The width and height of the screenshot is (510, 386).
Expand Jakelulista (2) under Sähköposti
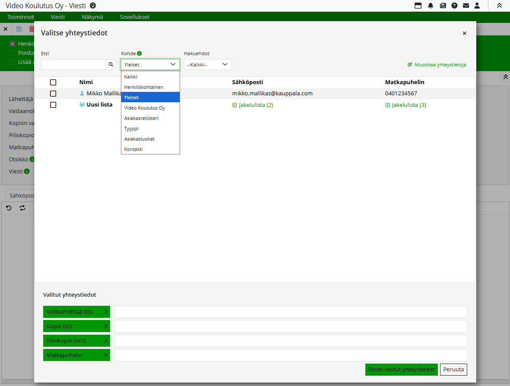(253, 105)
